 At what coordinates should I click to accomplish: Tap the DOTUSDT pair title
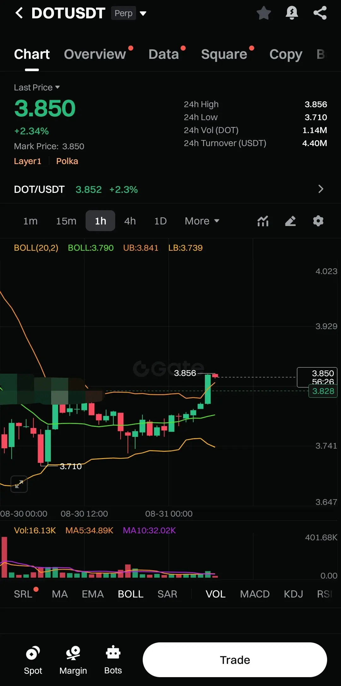68,13
